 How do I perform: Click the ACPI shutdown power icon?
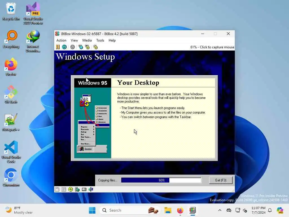73,47
